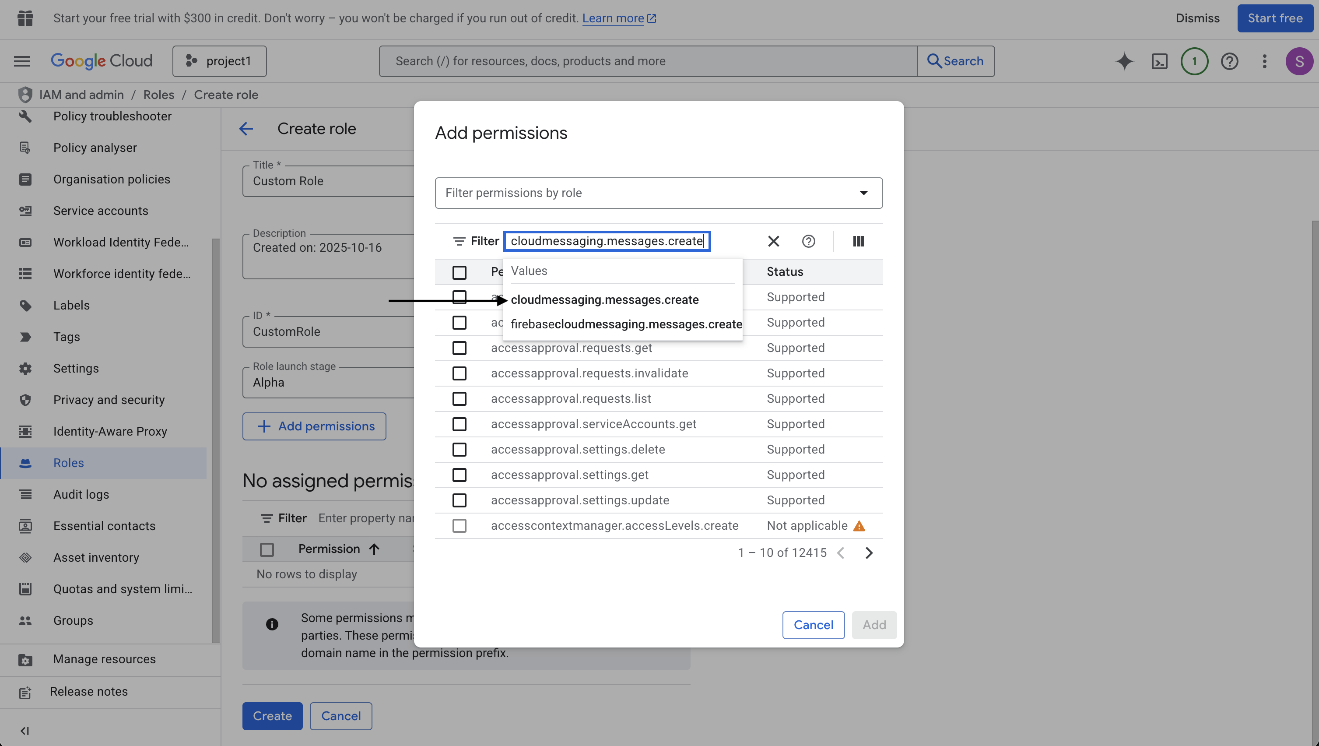Viewport: 1319px width, 746px height.
Task: Select all permissions via header checkbox
Action: coord(459,272)
